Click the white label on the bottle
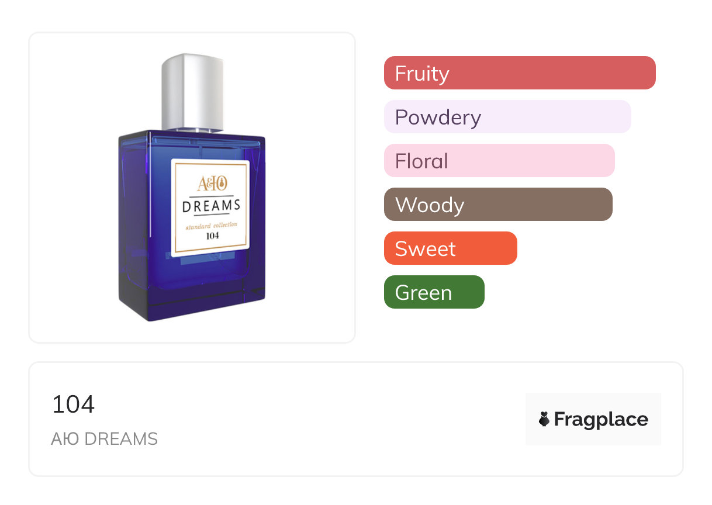 pyautogui.click(x=210, y=208)
